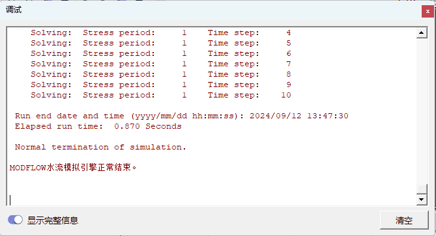
Task: Click the log line for Time step 7
Action: [x=161, y=64]
